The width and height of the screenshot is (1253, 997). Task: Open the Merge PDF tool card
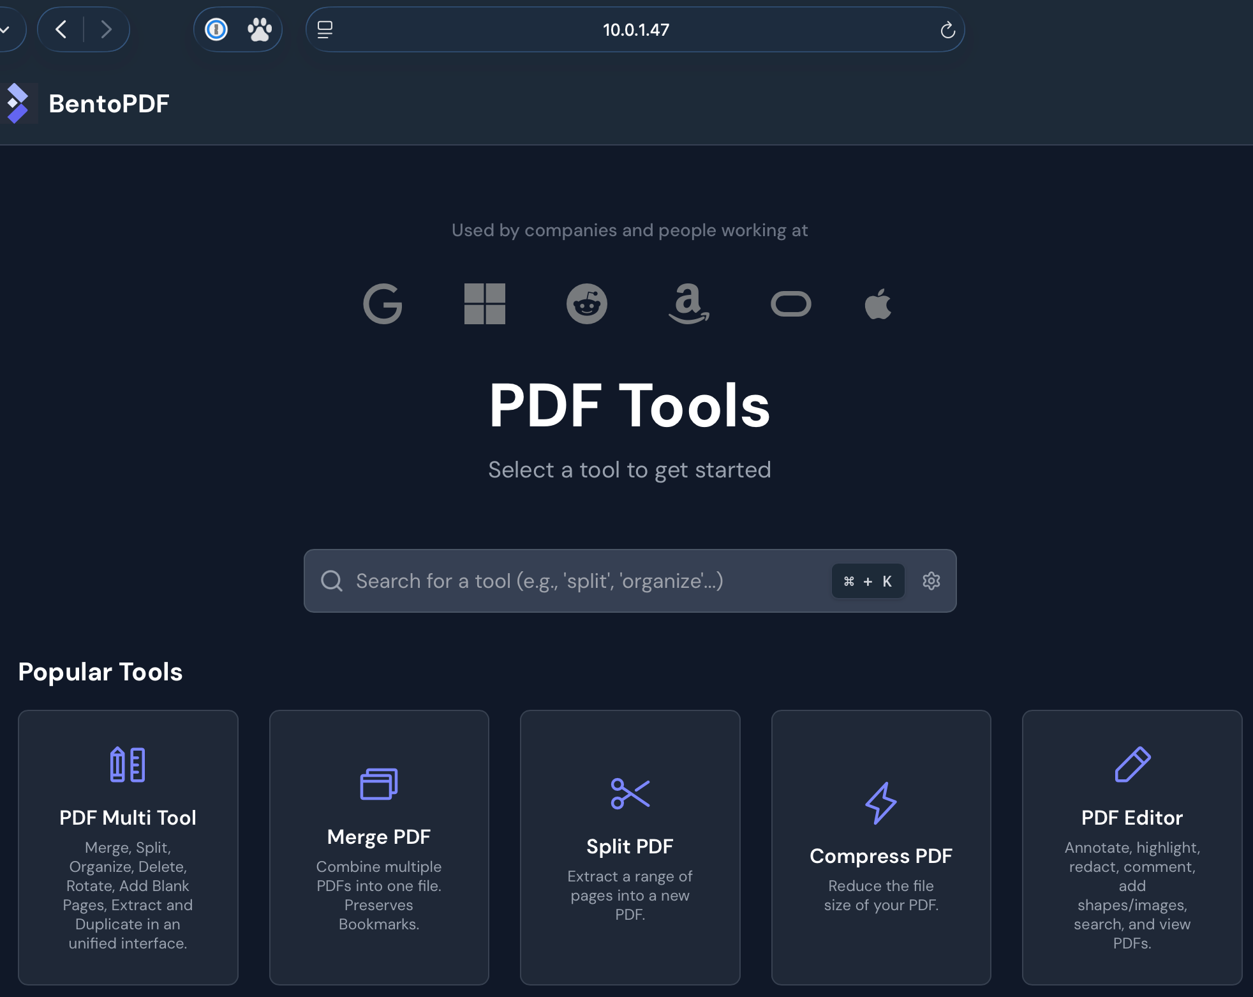click(x=378, y=847)
